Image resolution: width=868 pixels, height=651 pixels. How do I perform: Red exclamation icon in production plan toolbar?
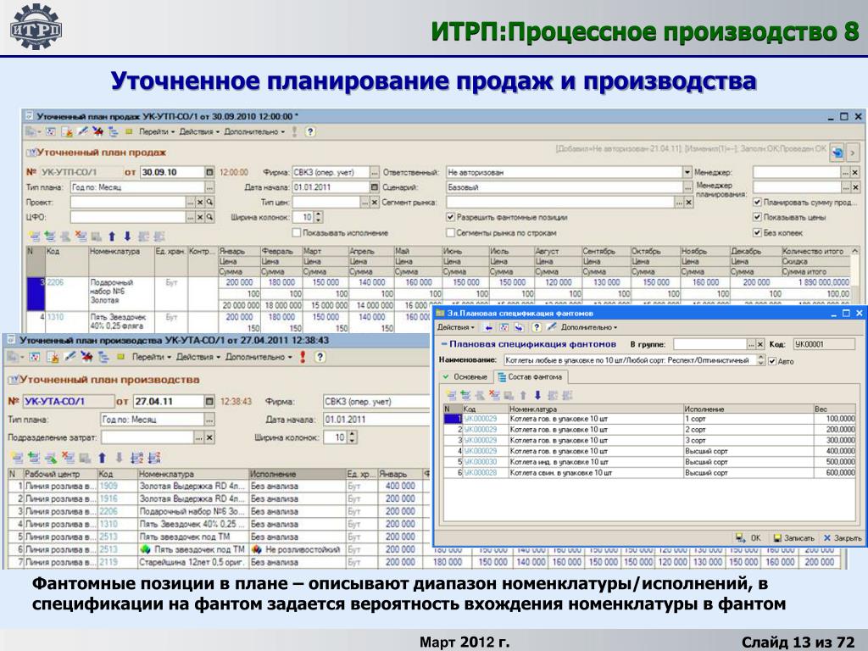coord(303,357)
